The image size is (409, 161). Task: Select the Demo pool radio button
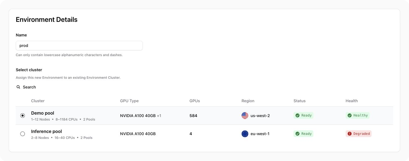pyautogui.click(x=23, y=116)
